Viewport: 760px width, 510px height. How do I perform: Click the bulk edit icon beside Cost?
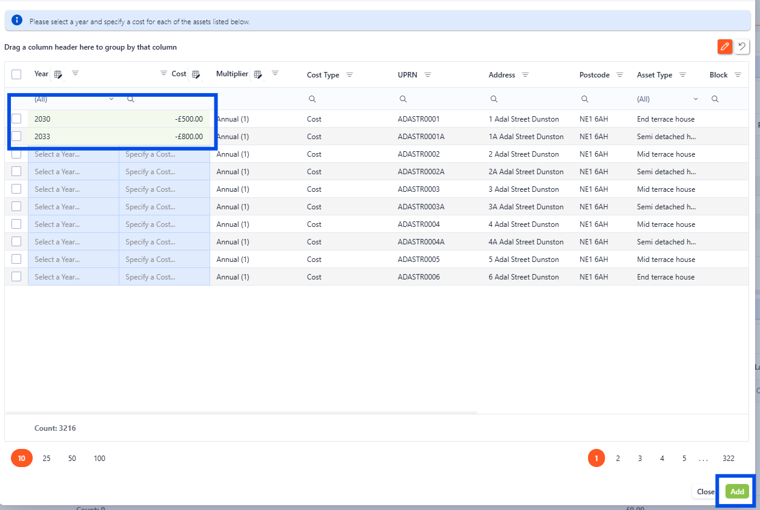[196, 74]
